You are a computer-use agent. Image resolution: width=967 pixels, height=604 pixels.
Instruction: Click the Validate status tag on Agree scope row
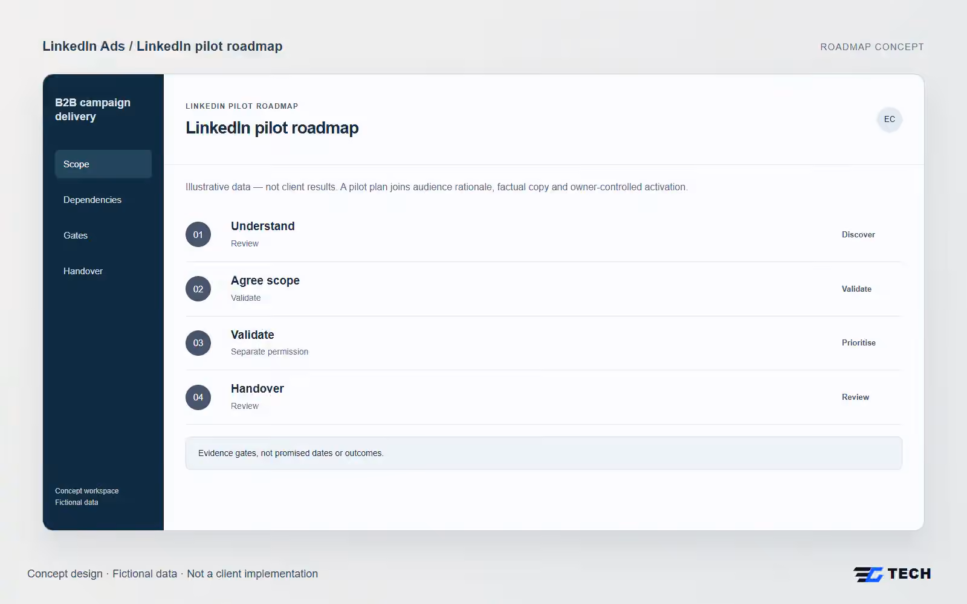pyautogui.click(x=856, y=289)
